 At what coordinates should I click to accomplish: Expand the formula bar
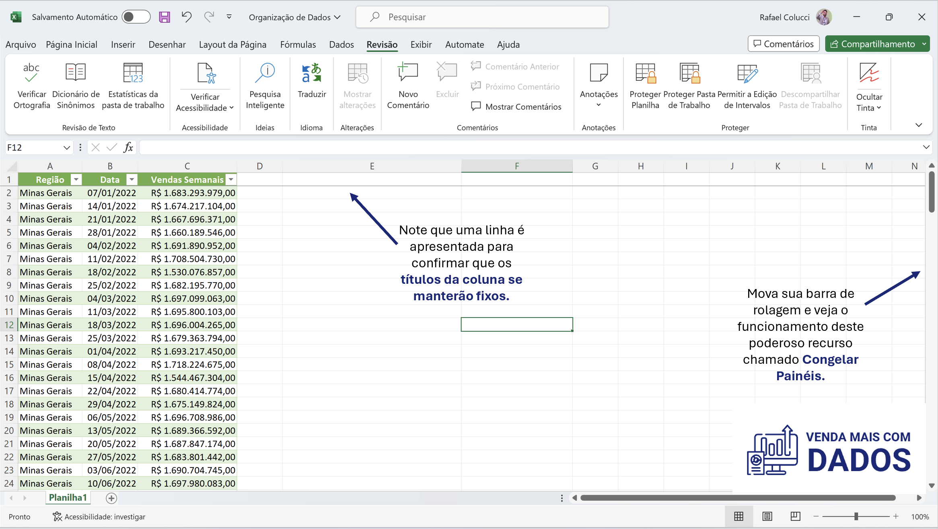click(926, 147)
